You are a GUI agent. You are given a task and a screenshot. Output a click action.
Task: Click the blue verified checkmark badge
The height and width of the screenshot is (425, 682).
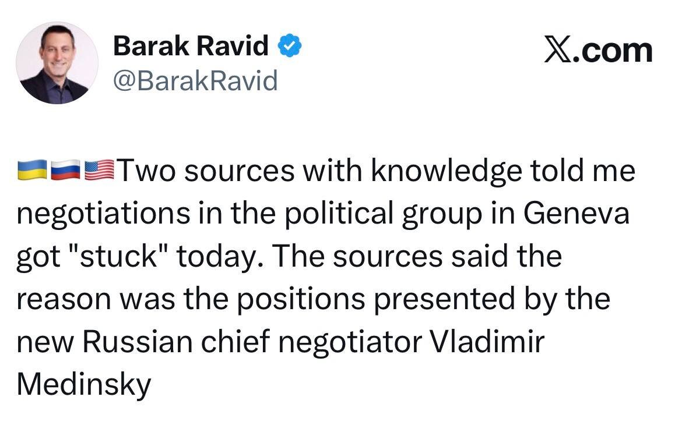(x=290, y=45)
